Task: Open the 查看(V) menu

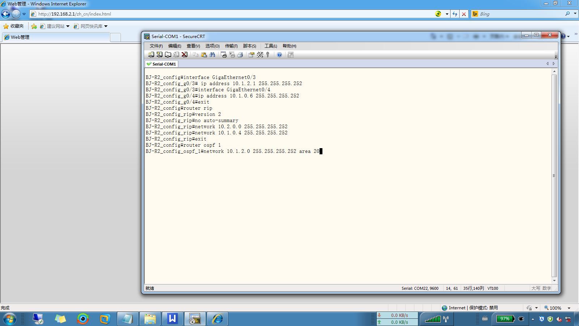Action: coord(193,46)
